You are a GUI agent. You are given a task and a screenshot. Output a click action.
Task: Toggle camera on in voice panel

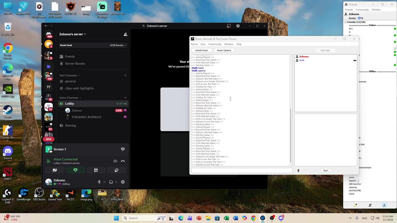(55, 170)
